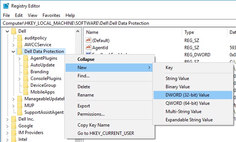Create a new Expandable String Value
This screenshot has height=142, width=236.
193,120
